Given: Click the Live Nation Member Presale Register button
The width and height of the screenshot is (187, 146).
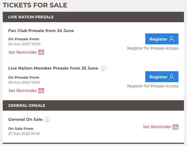Looking at the screenshot, I should coord(162,77).
